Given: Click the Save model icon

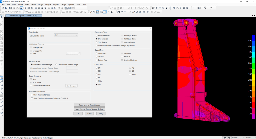Looking at the screenshot, I should click(11, 8).
